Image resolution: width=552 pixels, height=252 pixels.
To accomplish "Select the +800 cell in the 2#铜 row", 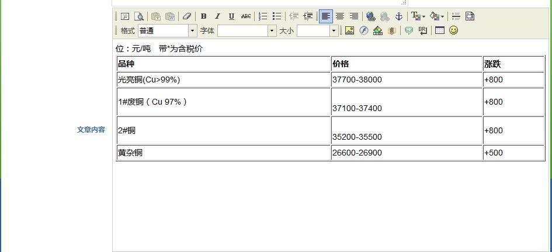I will tap(513, 130).
